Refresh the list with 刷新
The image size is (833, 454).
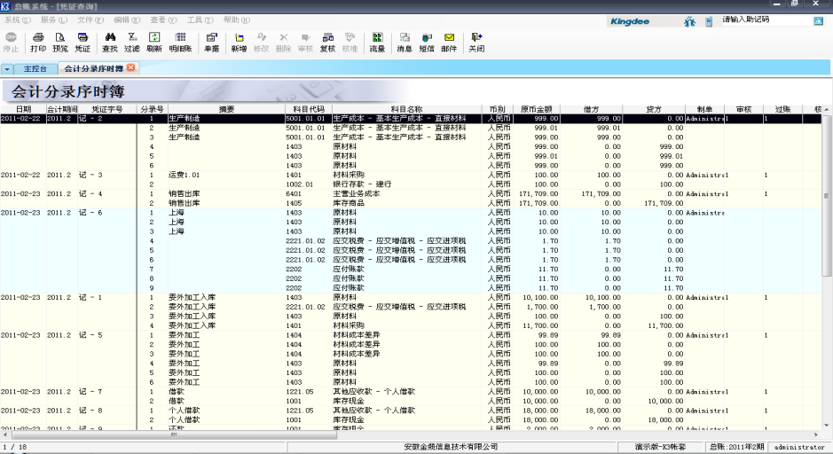coord(154,42)
